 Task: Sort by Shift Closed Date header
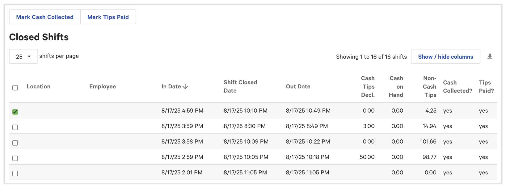[x=240, y=86]
